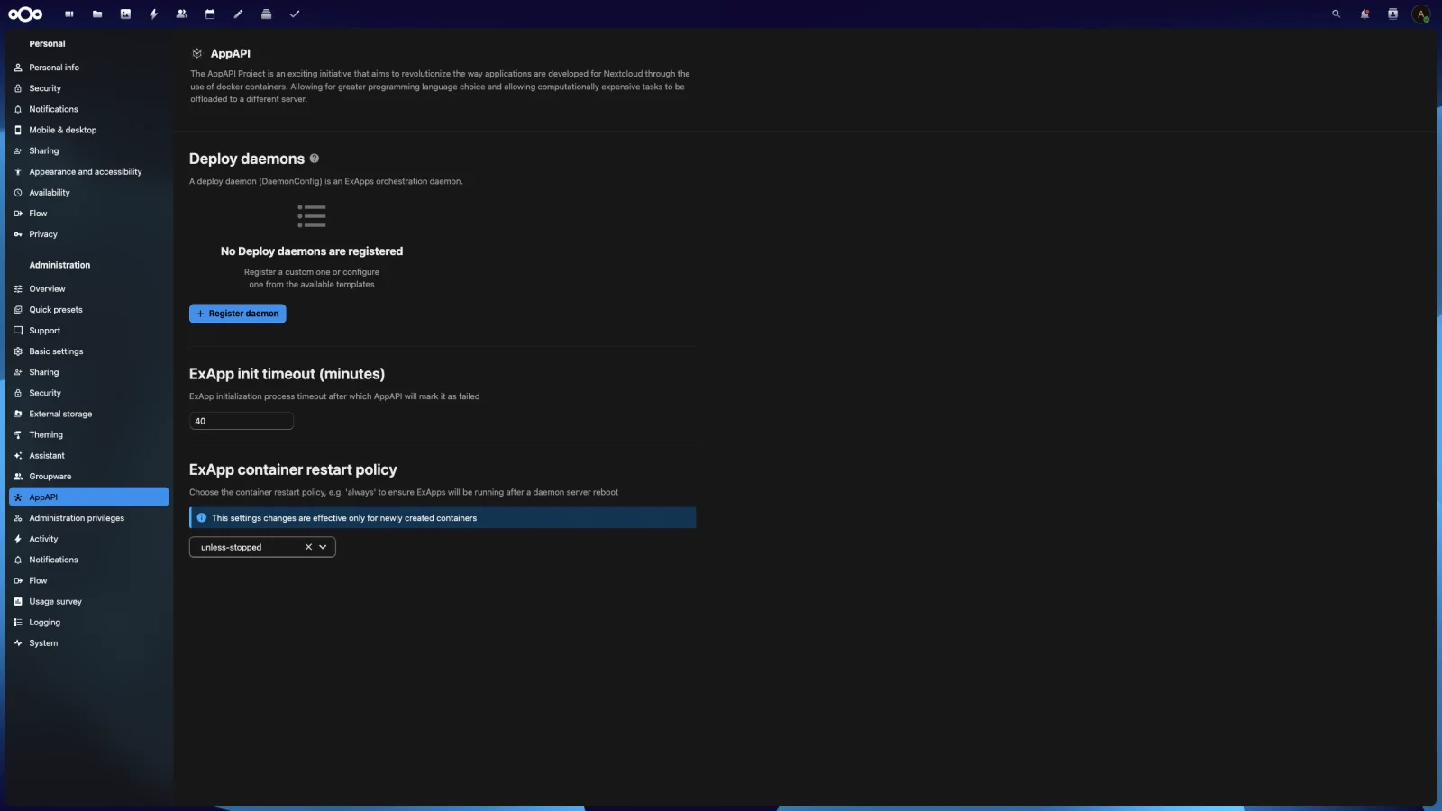1442x811 pixels.
Task: Go to Groupware settings
Action: (x=89, y=477)
